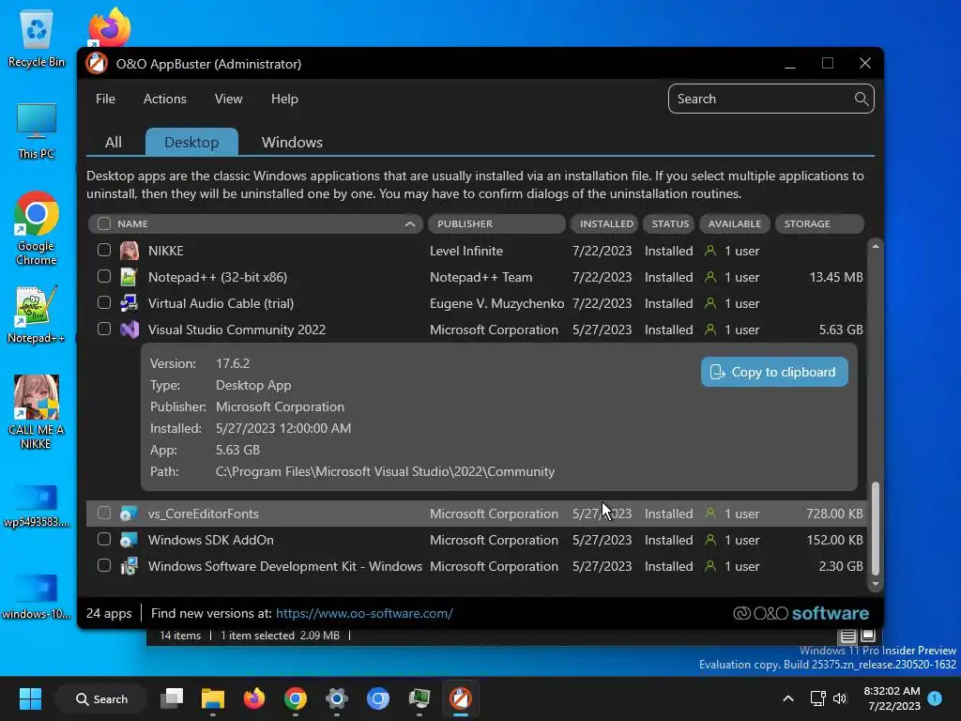
Task: Open the Help menu
Action: [284, 99]
